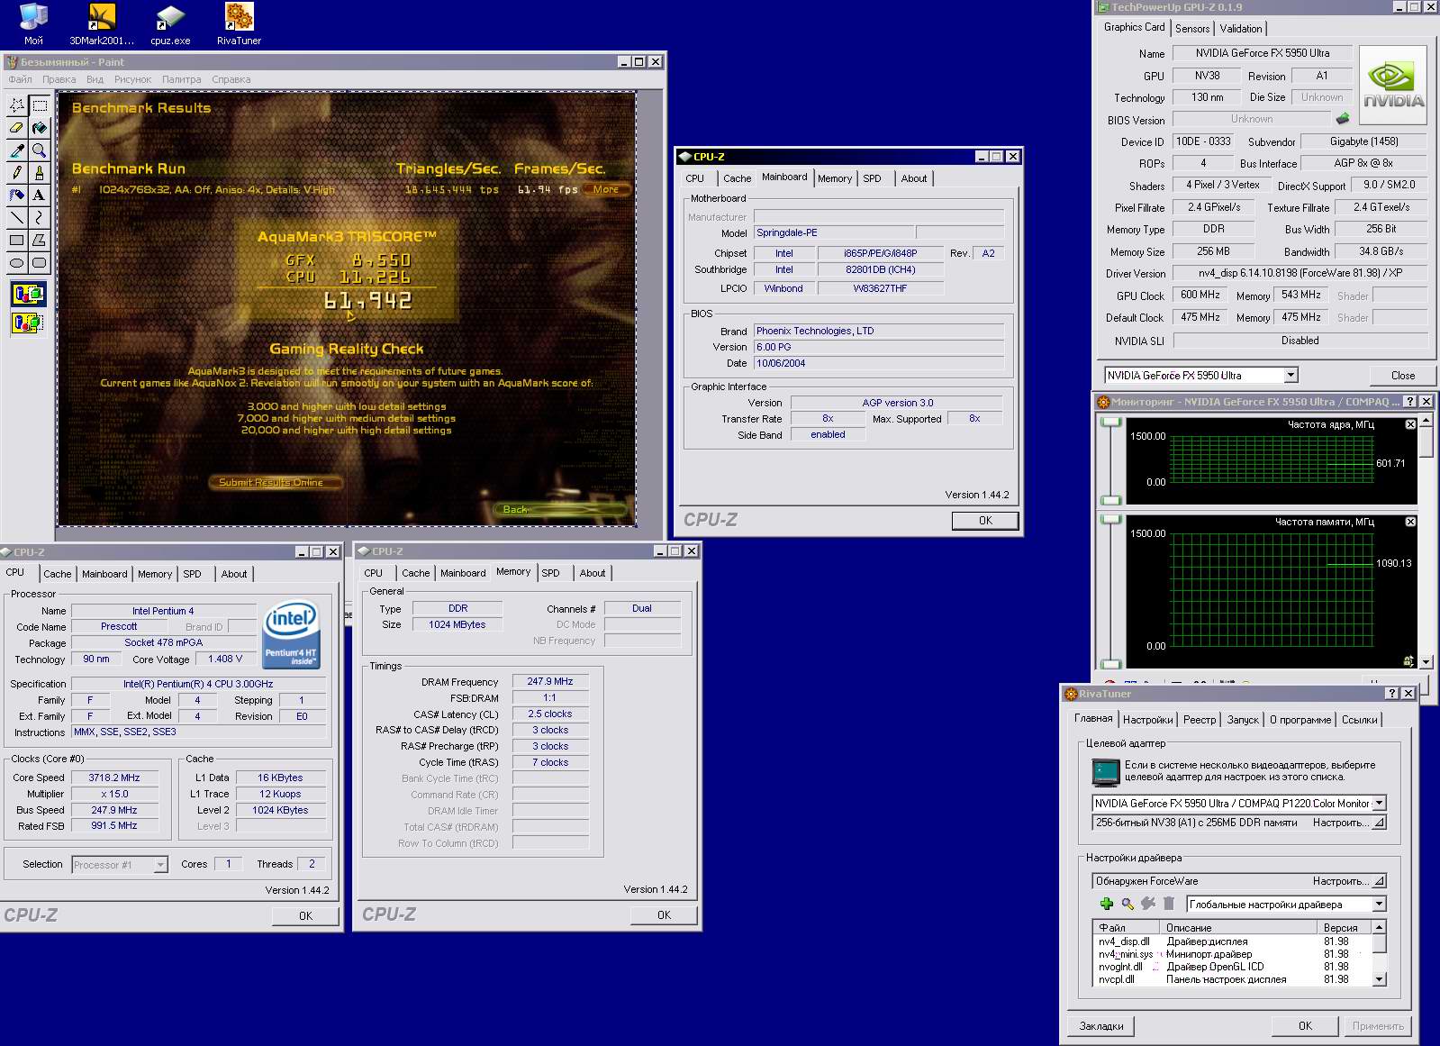The image size is (1440, 1046).
Task: Switch to Sensors tab in GPU-Z
Action: pyautogui.click(x=1192, y=29)
